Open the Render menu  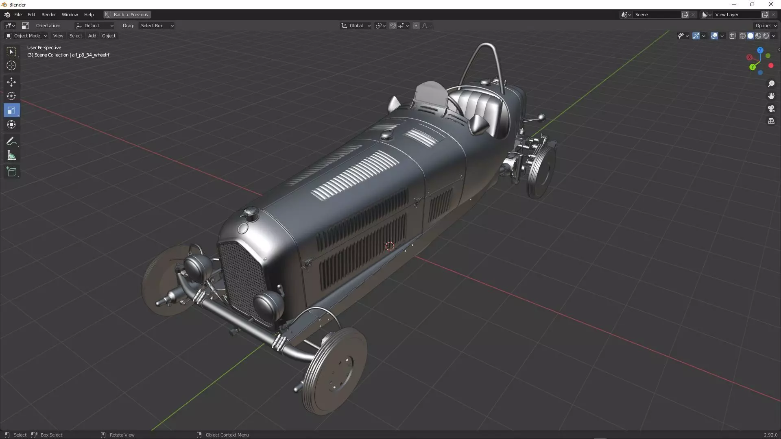click(x=48, y=15)
